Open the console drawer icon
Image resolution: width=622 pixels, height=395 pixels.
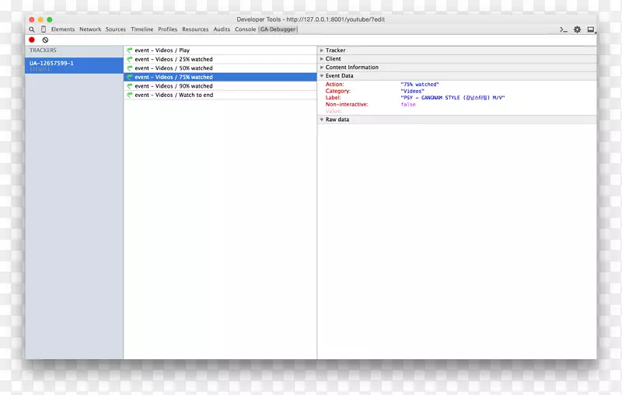coord(563,29)
